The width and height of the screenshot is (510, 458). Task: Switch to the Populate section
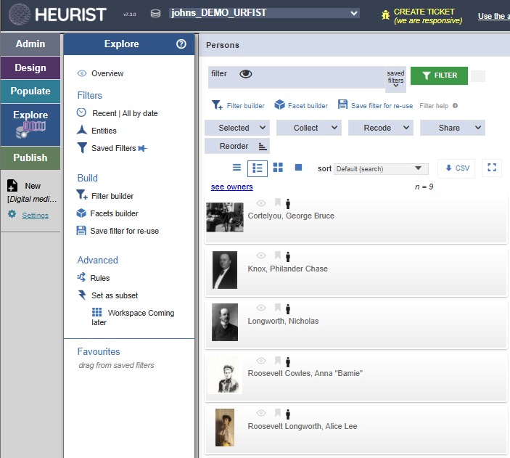click(30, 91)
